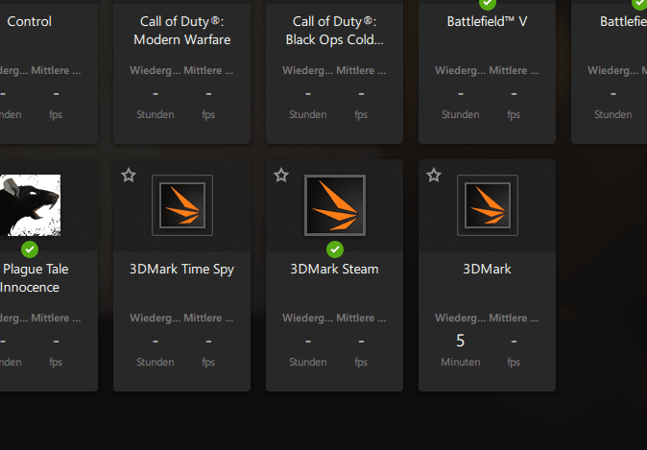This screenshot has width=647, height=450.
Task: Click Wiederg... label on 3DMark Time Spy
Action: click(156, 318)
